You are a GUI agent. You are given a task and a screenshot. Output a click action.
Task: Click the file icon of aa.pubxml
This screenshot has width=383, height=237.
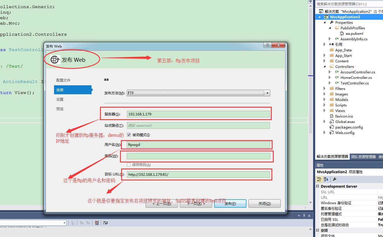pyautogui.click(x=342, y=33)
